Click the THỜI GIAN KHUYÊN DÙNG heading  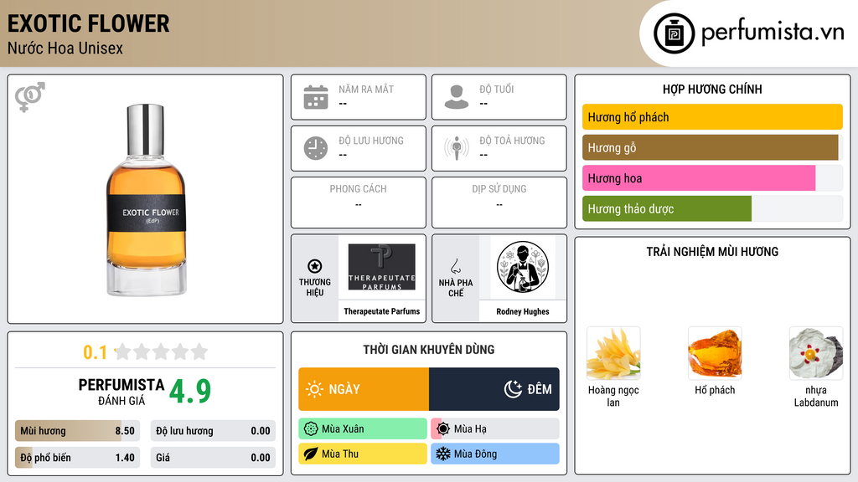[429, 350]
